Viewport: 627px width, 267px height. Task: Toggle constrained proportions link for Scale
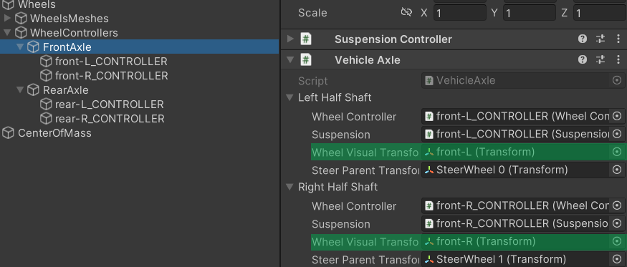(x=406, y=13)
